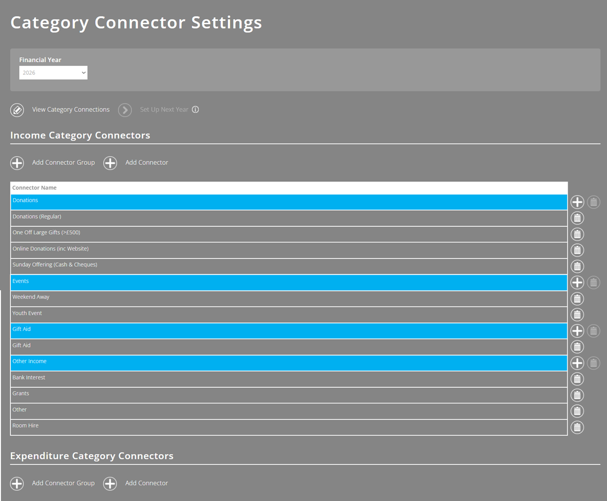Viewport: 607px width, 501px height.
Task: Select the Room Hire row
Action: click(289, 428)
